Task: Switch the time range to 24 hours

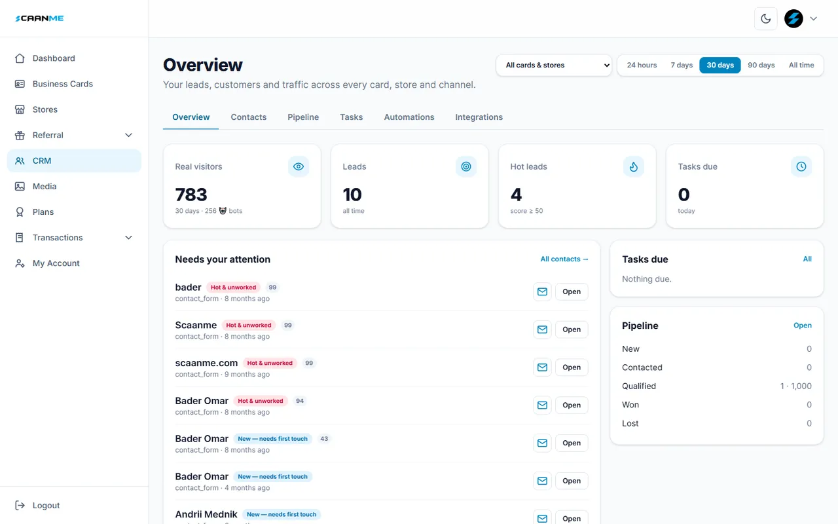Action: 642,65
